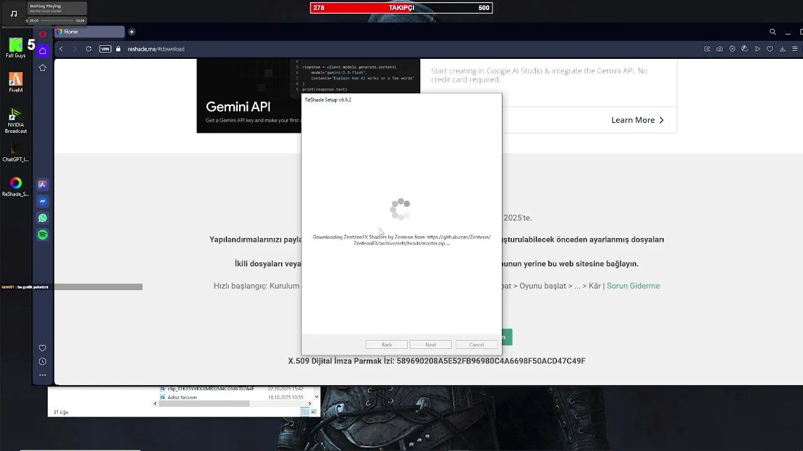Cancel the ReShade Setup download

point(477,345)
